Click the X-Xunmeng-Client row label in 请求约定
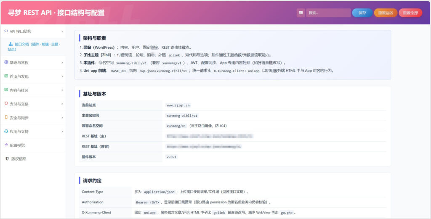This screenshot has width=431, height=219. (x=96, y=212)
